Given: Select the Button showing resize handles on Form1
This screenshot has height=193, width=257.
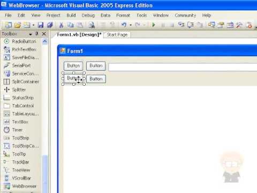Looking at the screenshot, I should [x=73, y=79].
